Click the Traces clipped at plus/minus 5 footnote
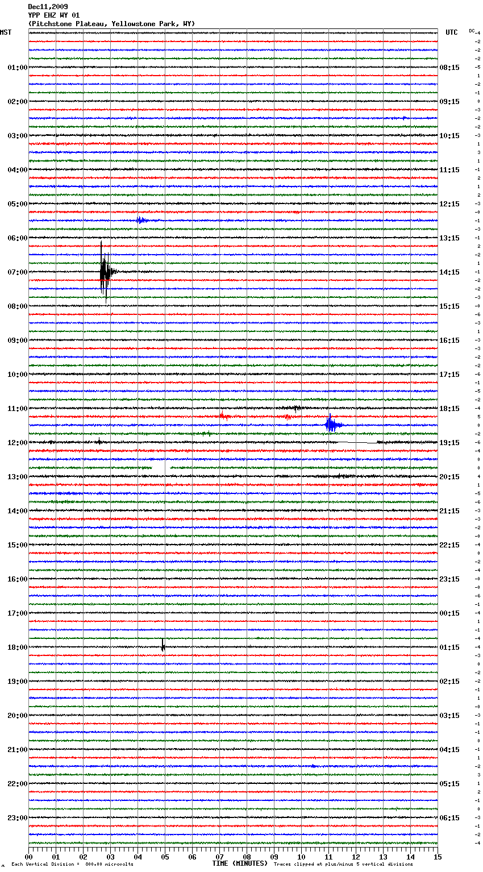 click(343, 864)
